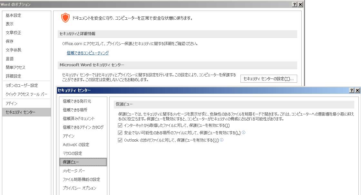
Task: Click help button in セキュリティ センター title bar
Action: 351,90
